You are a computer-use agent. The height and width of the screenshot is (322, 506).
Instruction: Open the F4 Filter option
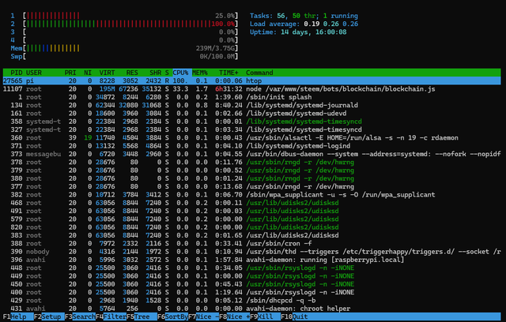pos(111,316)
